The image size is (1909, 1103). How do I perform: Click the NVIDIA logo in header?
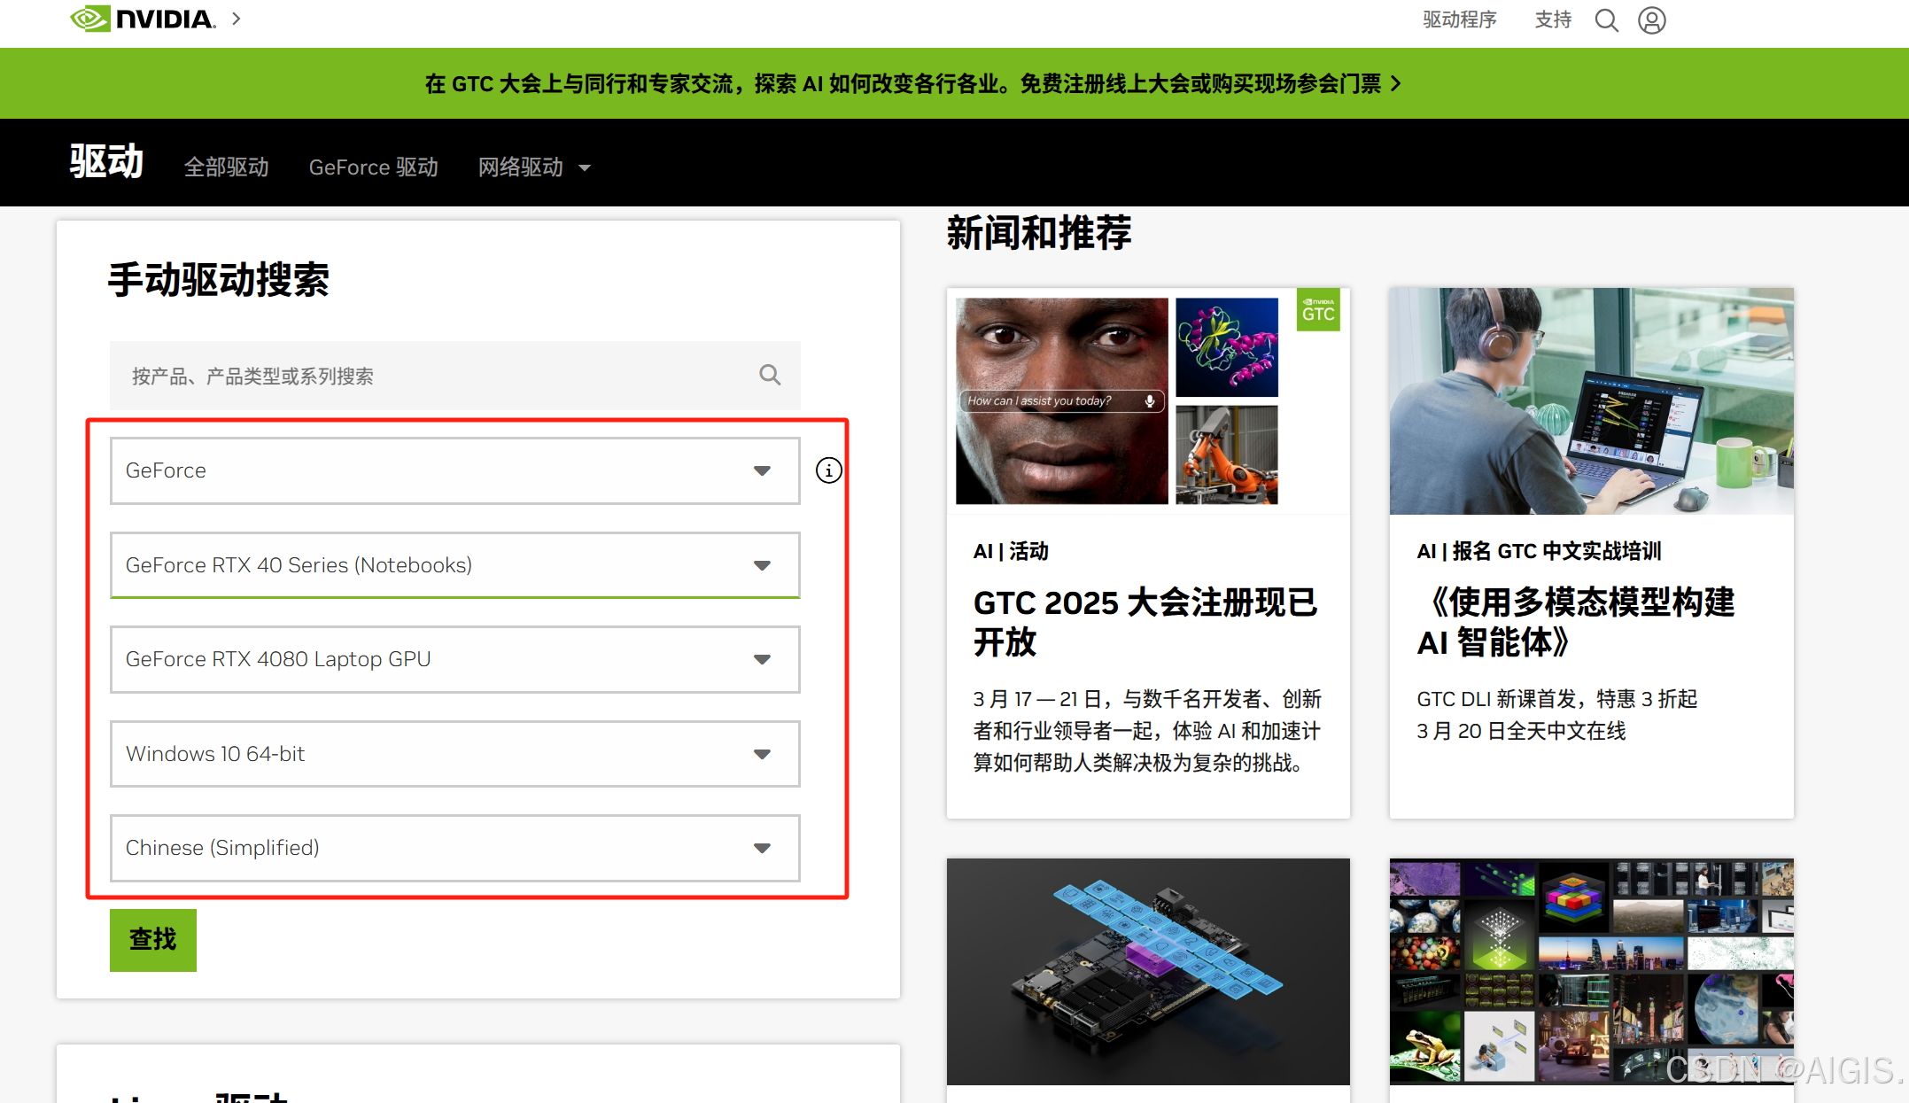point(143,19)
